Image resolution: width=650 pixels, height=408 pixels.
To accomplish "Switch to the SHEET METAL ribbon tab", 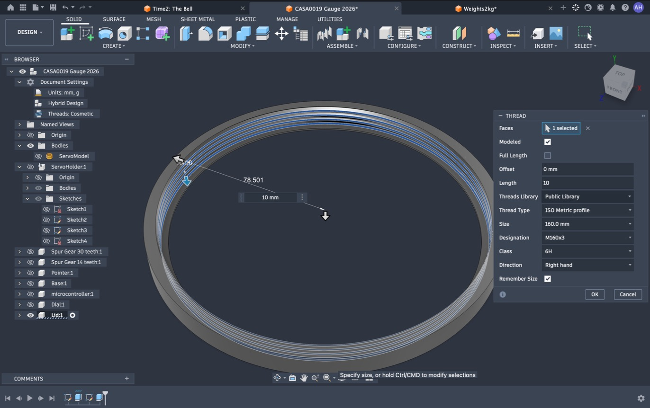I will click(x=198, y=19).
